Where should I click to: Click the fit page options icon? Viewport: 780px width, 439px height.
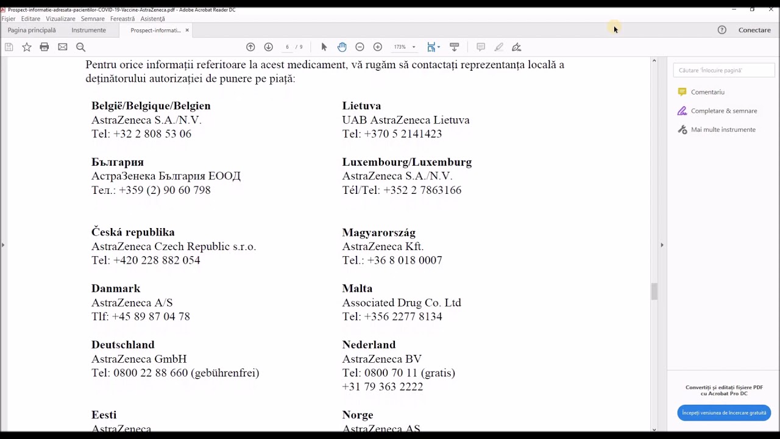(431, 47)
